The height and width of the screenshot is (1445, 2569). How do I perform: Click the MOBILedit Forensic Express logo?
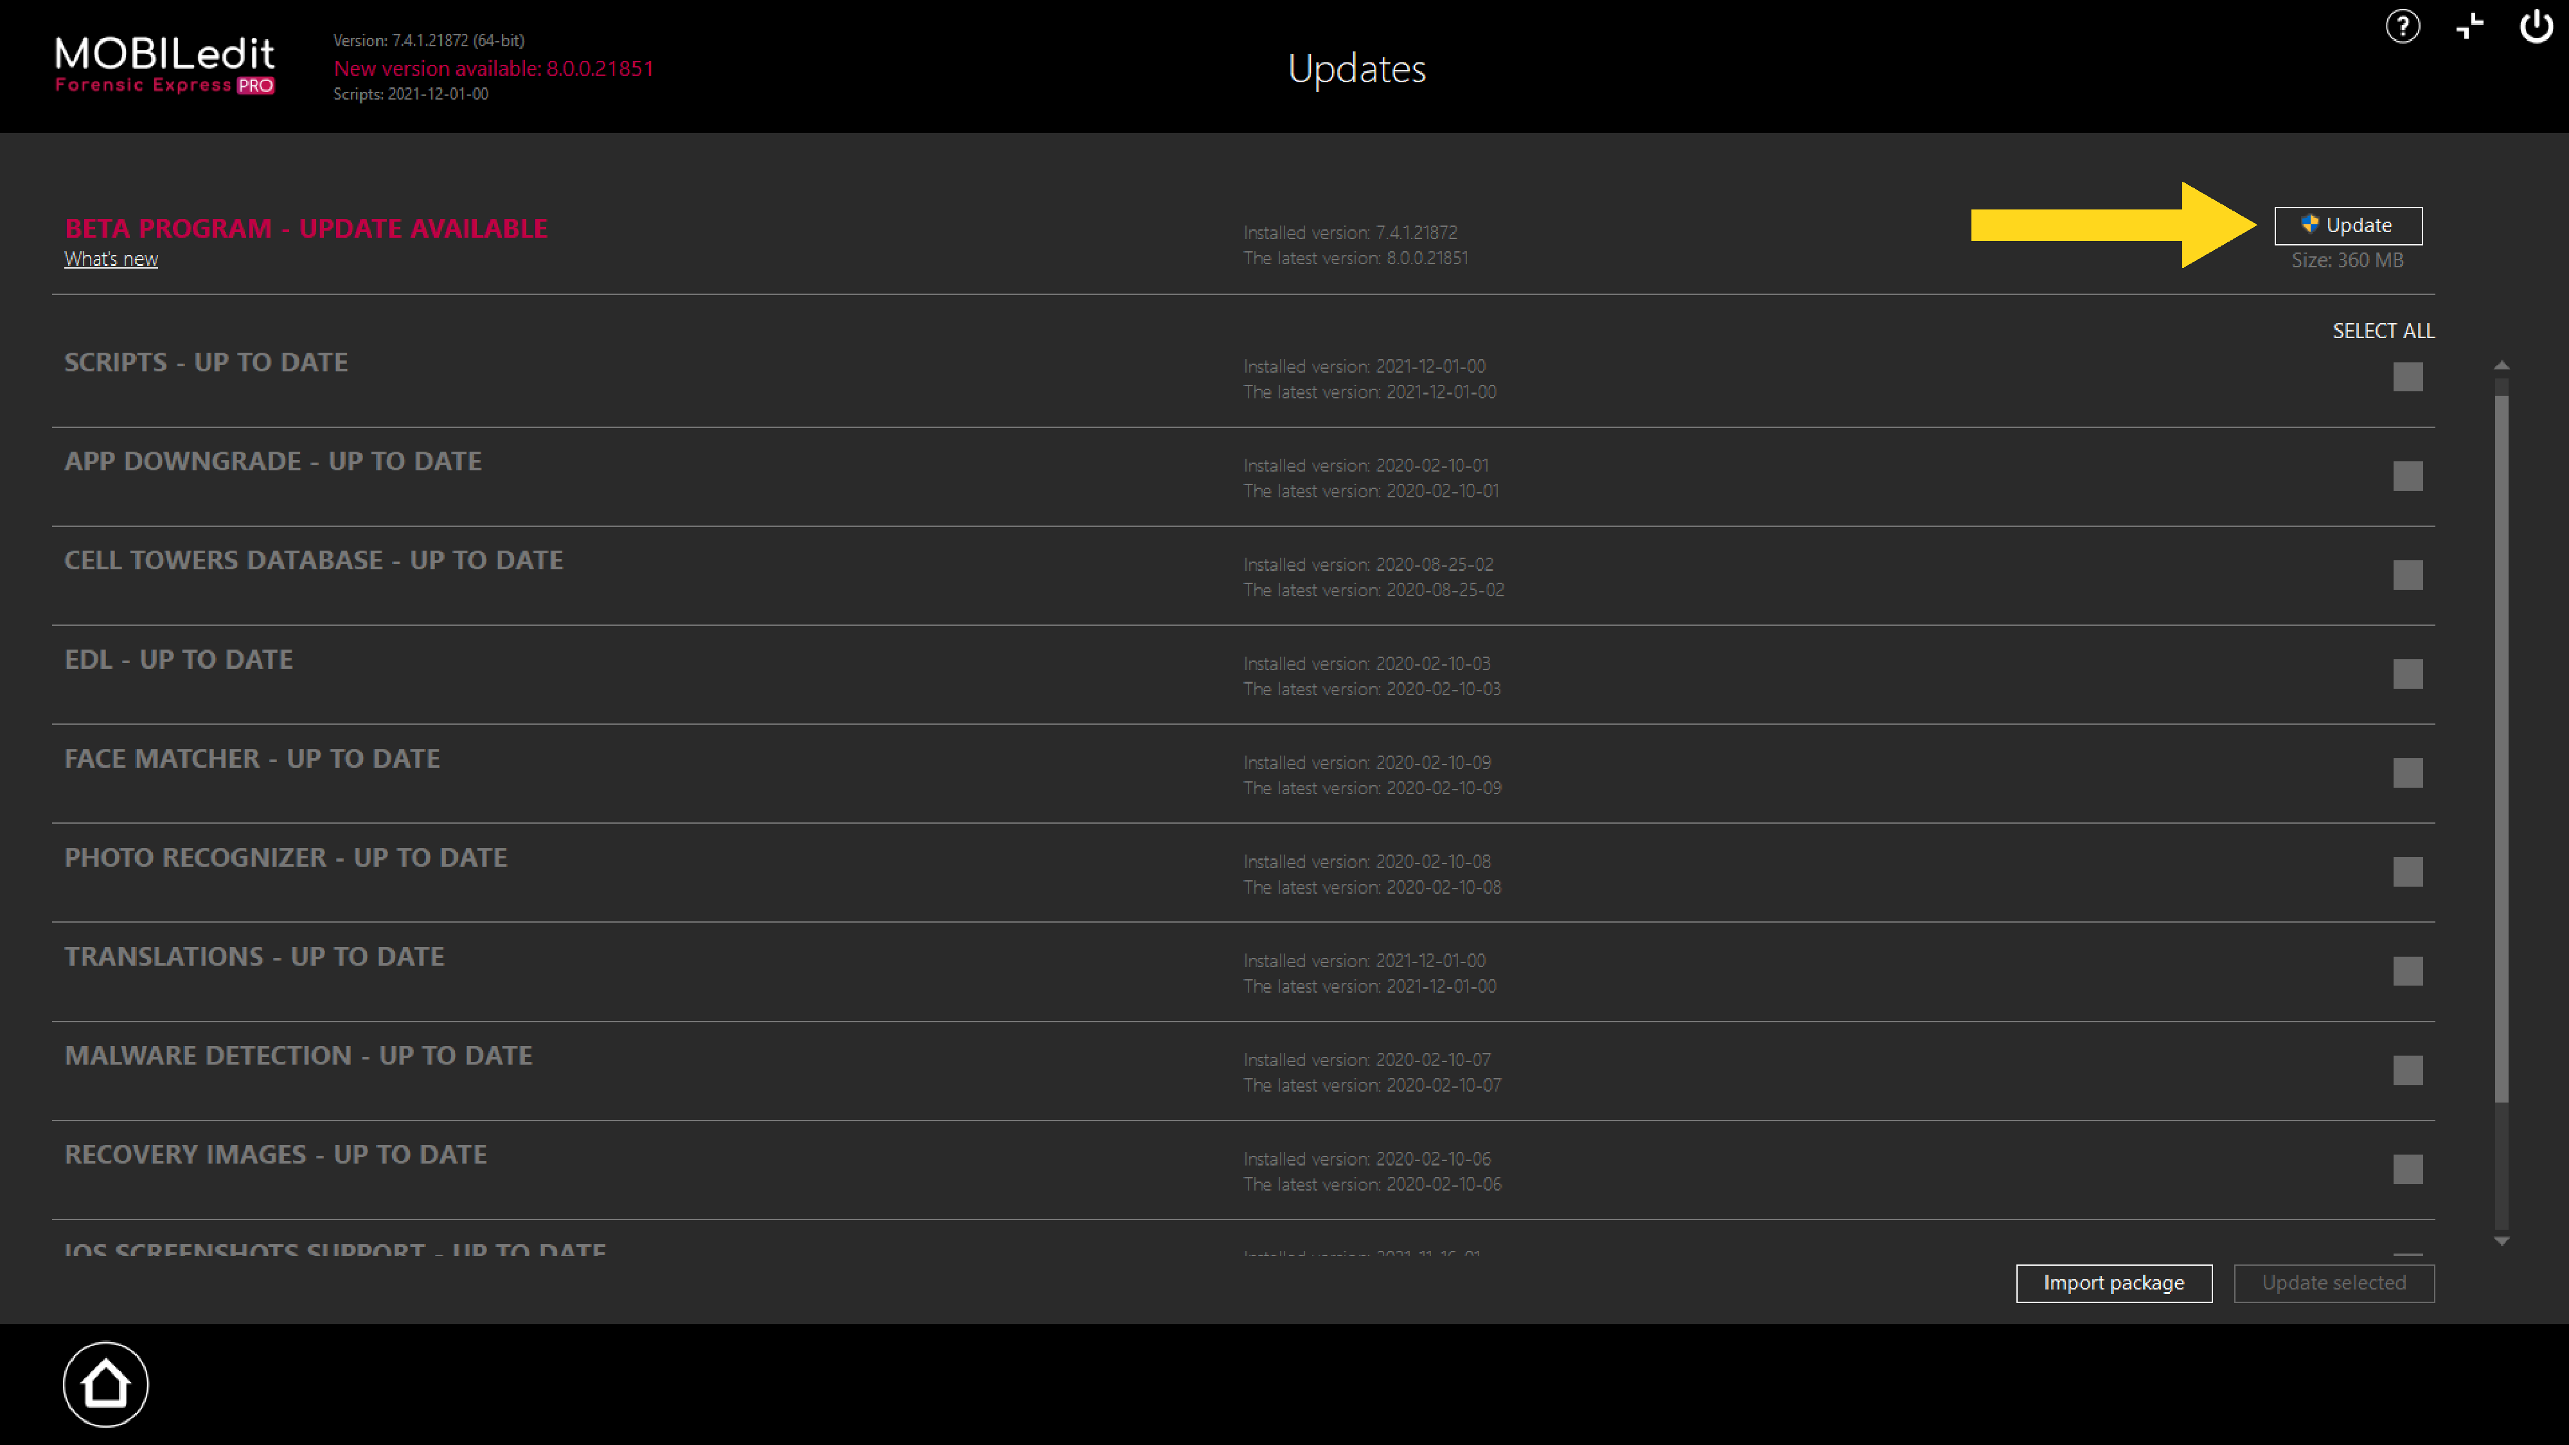164,65
